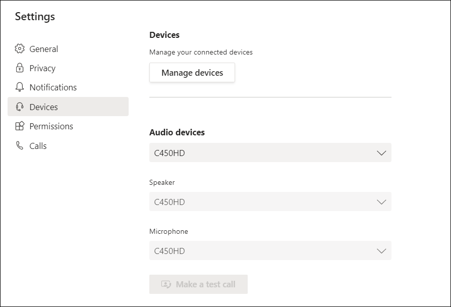Select the Devices sidebar item

(68, 107)
